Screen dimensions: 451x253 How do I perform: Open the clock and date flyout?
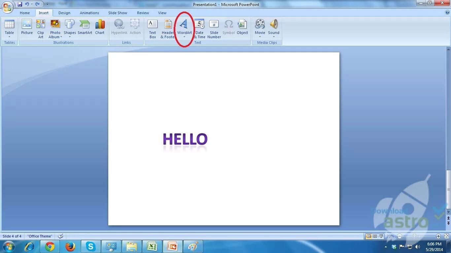pos(434,247)
